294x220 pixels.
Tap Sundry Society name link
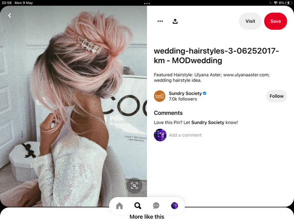(185, 93)
